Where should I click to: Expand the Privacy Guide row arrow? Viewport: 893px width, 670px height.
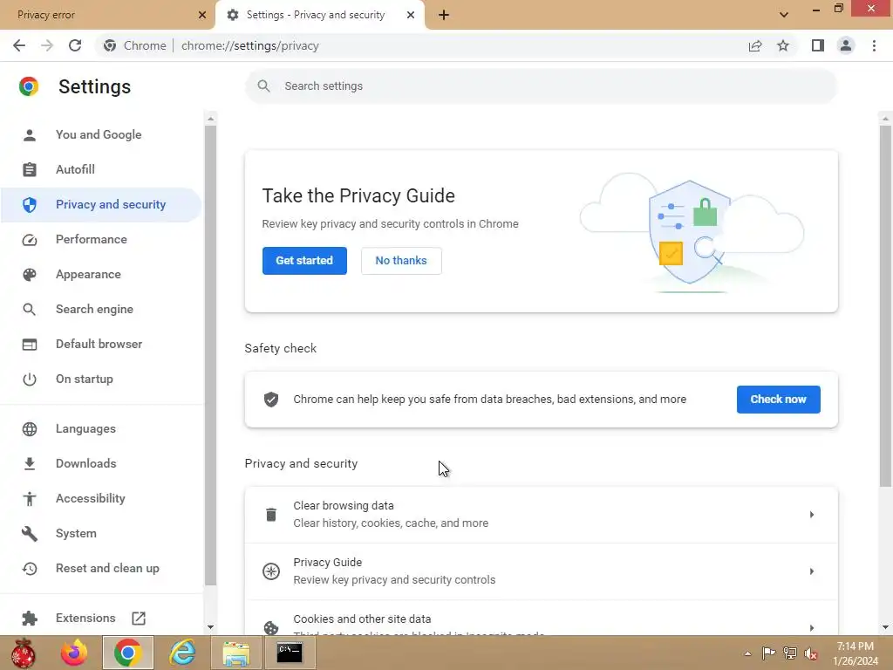[x=812, y=571]
